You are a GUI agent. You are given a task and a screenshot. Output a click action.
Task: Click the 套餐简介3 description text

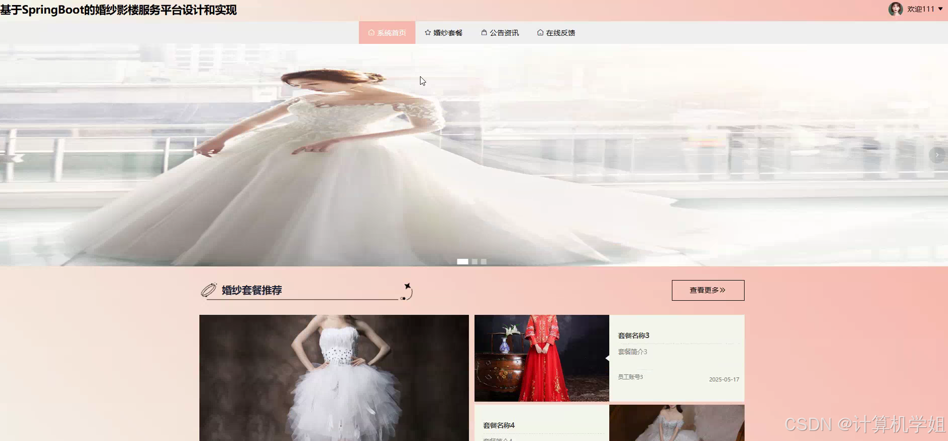coord(633,352)
